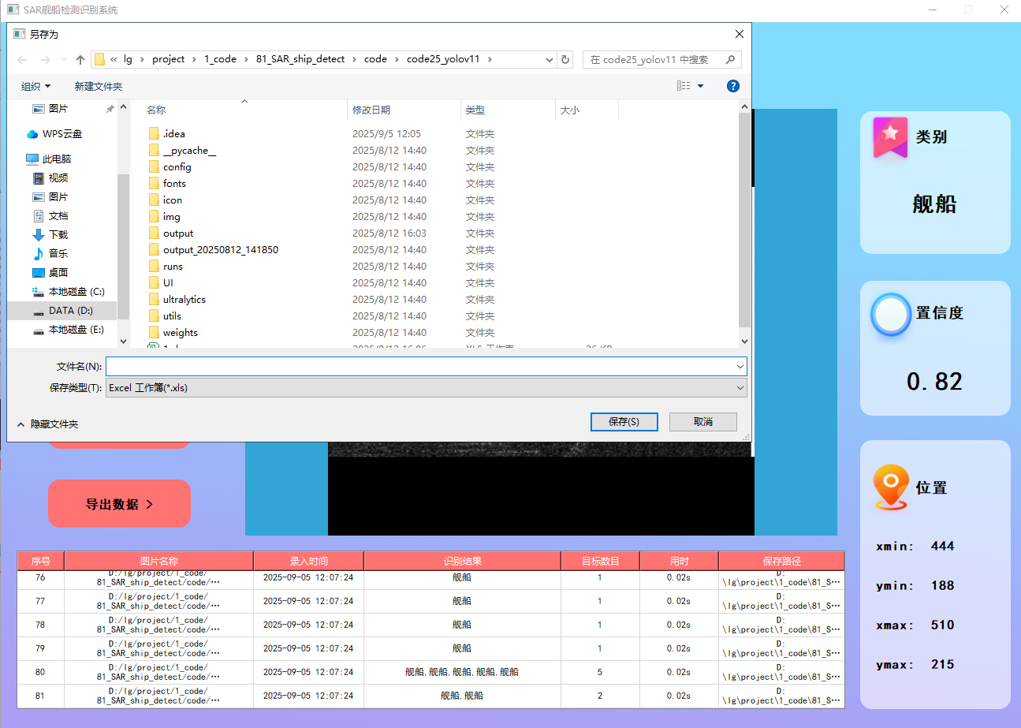Expand address bar history dropdown

tap(550, 60)
